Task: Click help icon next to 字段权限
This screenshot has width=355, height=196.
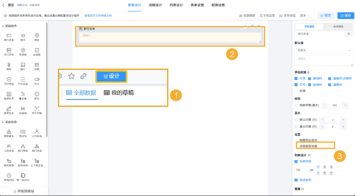Action: click(x=308, y=72)
